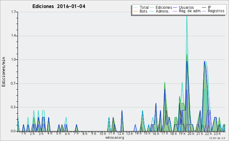
Task: Click the 7 h axis label
Action: point(76,133)
